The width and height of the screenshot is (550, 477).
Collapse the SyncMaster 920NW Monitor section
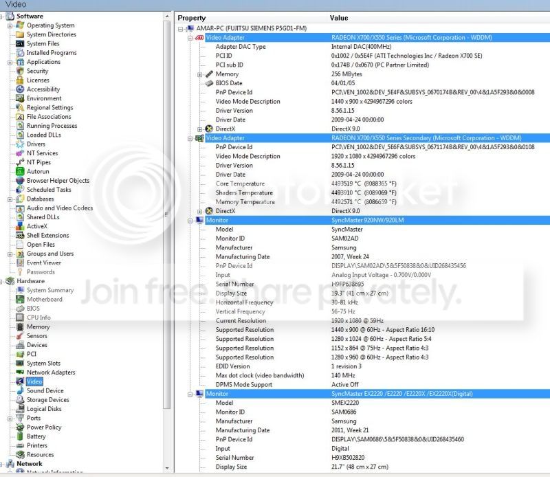tap(190, 221)
